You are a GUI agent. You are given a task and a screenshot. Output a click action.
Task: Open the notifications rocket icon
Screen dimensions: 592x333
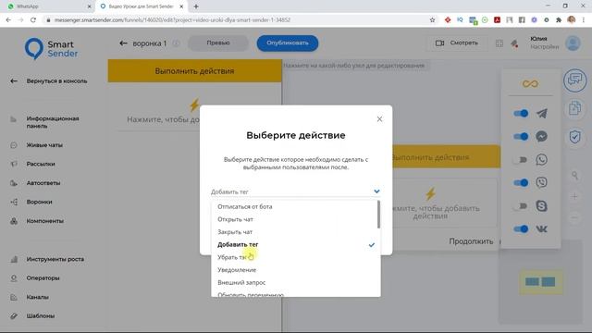coord(514,43)
